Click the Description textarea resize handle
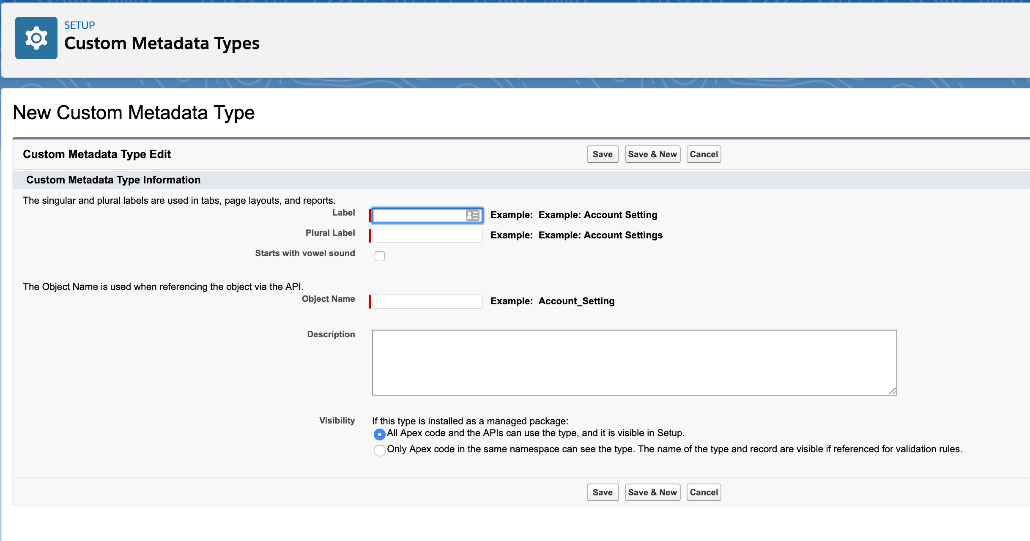Viewport: 1030px width, 541px height. pos(892,391)
